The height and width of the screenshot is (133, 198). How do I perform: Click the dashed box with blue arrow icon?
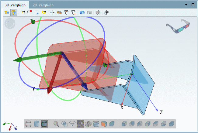(x=36, y=12)
